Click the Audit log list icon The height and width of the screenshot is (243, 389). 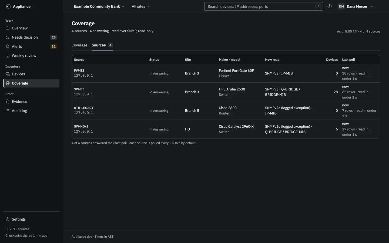pos(8,111)
